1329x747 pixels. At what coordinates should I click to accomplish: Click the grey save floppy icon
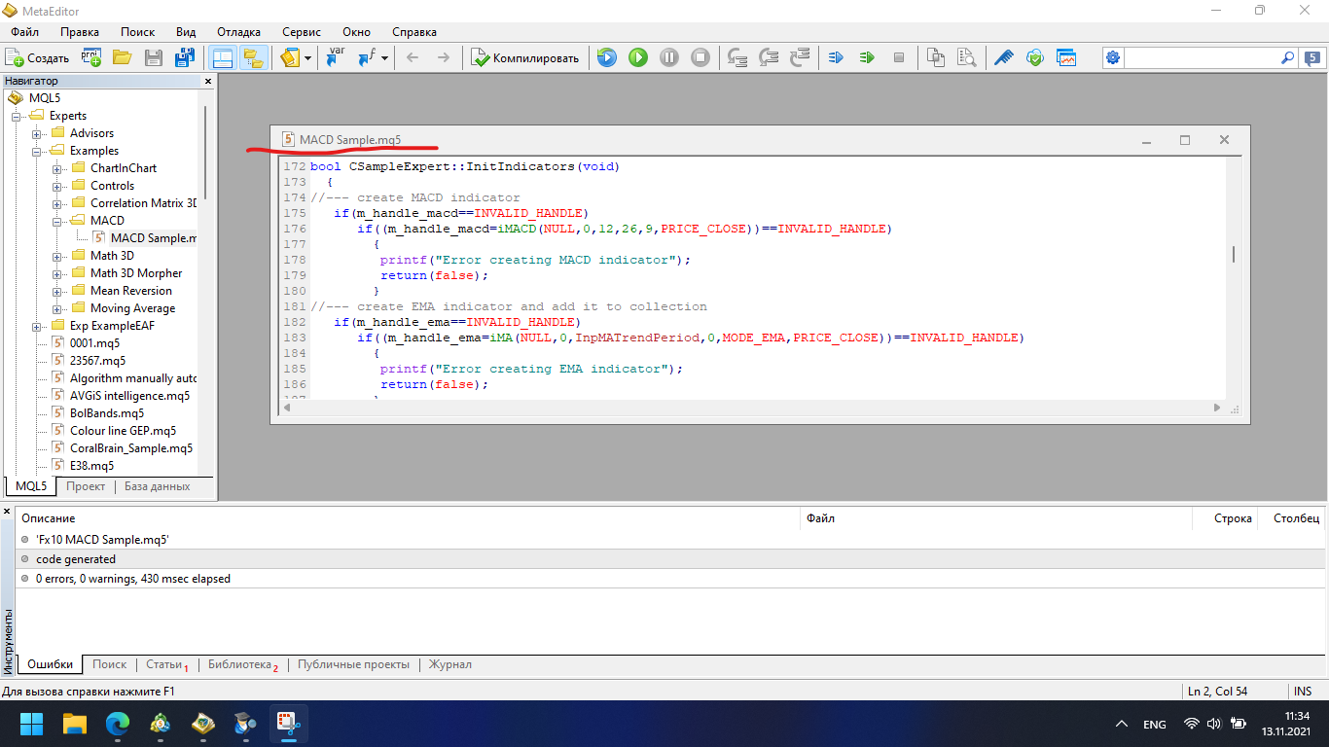coord(154,57)
